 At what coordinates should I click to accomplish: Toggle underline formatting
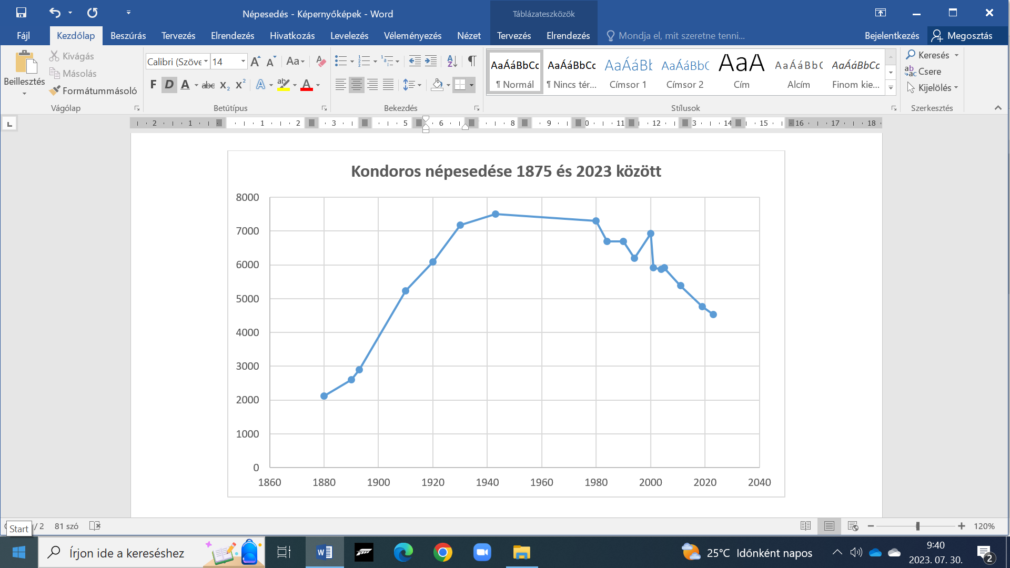[185, 85]
